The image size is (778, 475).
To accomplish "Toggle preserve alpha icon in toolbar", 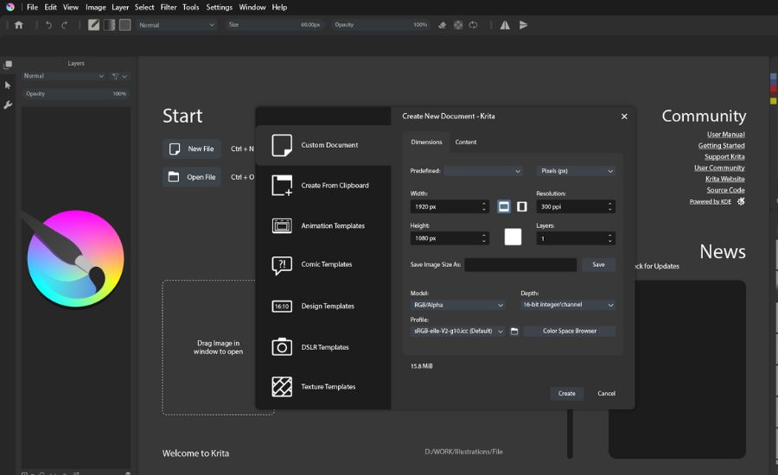I will point(458,25).
